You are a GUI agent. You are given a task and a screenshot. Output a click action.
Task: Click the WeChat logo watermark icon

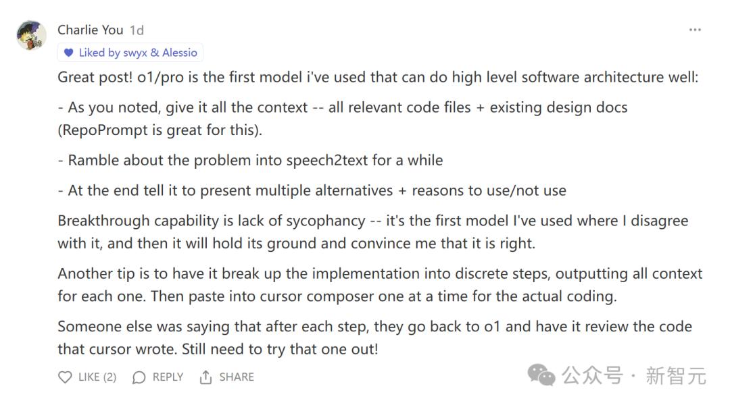point(542,375)
